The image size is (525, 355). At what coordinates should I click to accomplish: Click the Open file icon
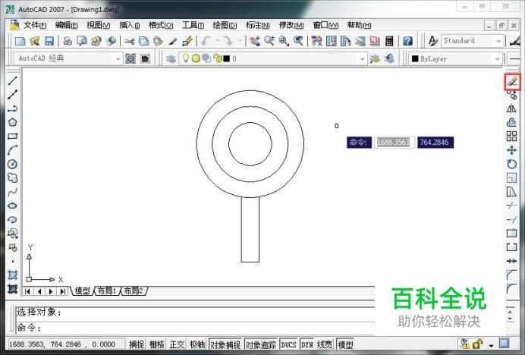point(35,41)
